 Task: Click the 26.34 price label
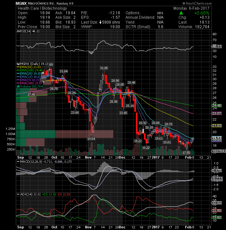(72, 93)
